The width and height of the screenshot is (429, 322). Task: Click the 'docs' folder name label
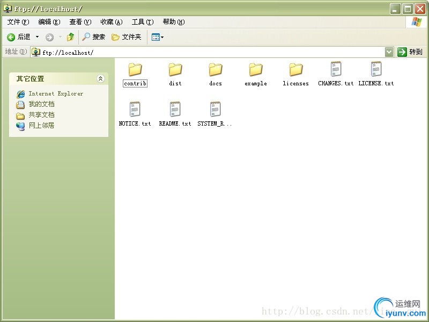pos(216,84)
